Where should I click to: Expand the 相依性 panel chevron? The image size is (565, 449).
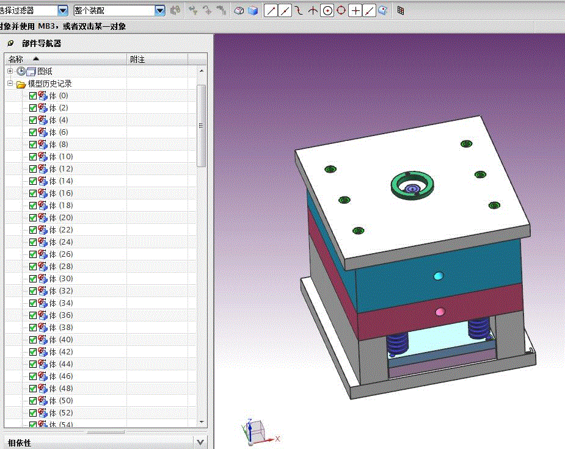(200, 442)
